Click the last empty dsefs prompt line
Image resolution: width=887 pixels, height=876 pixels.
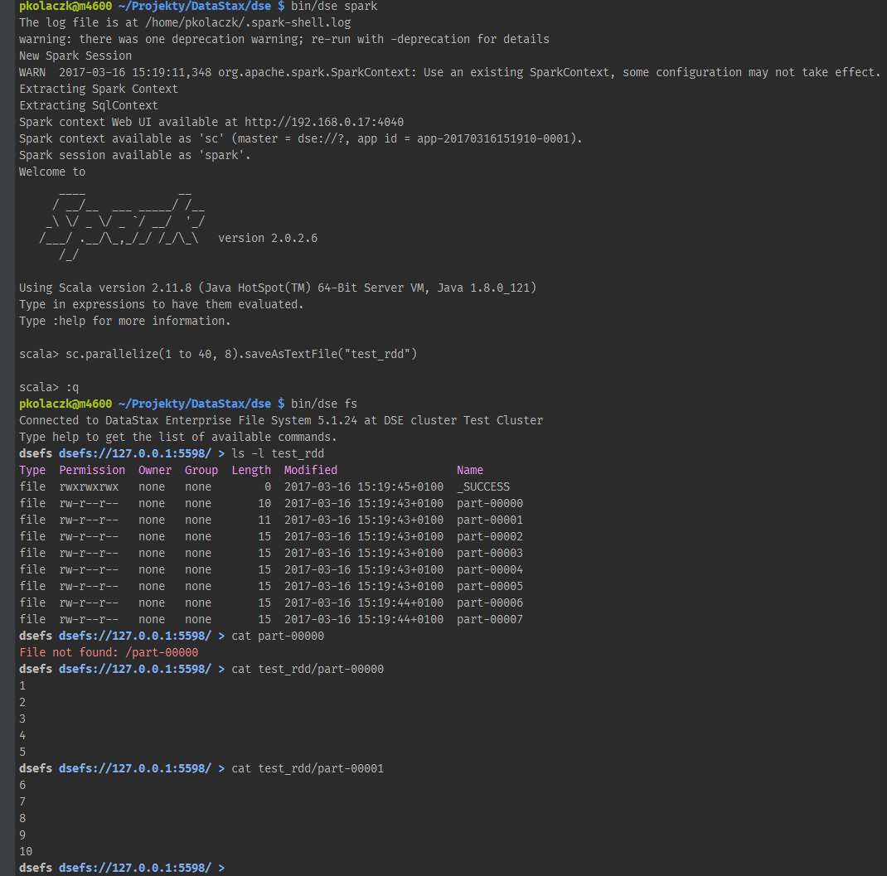122,868
